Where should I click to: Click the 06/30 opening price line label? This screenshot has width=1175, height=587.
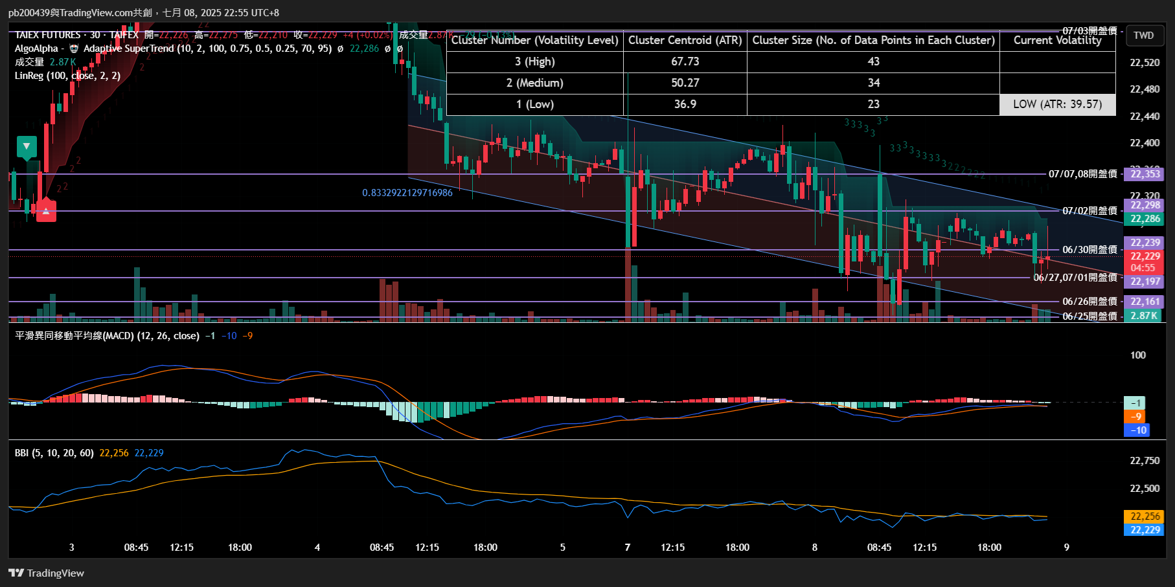pos(1089,249)
